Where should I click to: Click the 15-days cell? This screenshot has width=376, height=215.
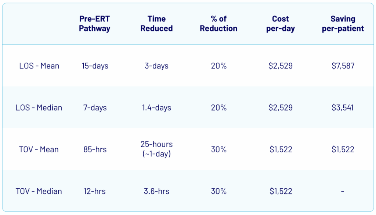[x=95, y=66]
